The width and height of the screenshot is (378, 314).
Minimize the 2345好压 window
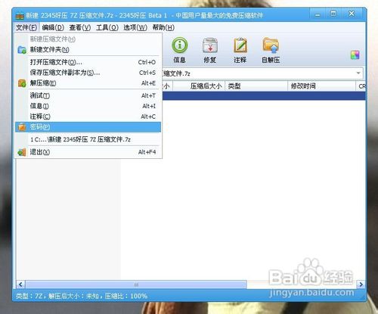click(318, 14)
